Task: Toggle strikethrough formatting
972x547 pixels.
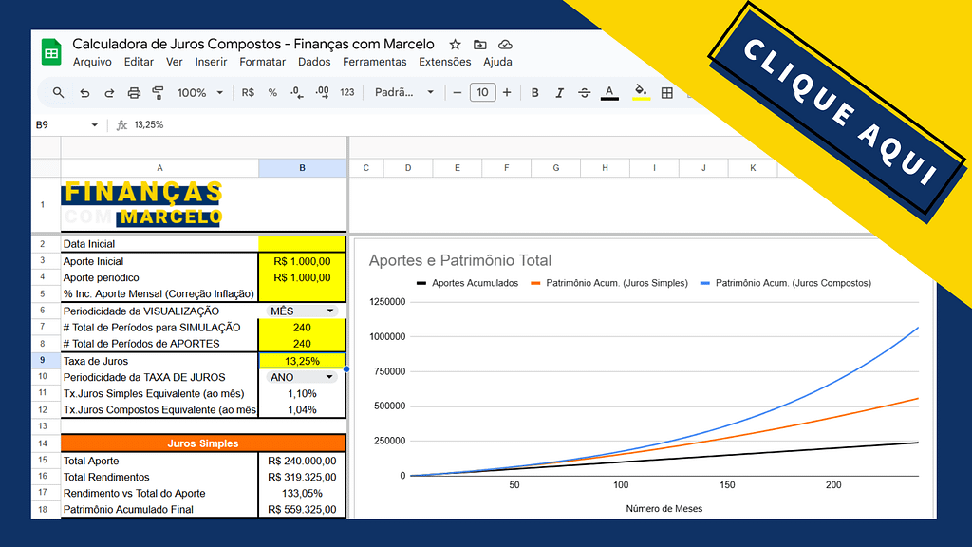Action: 584,93
